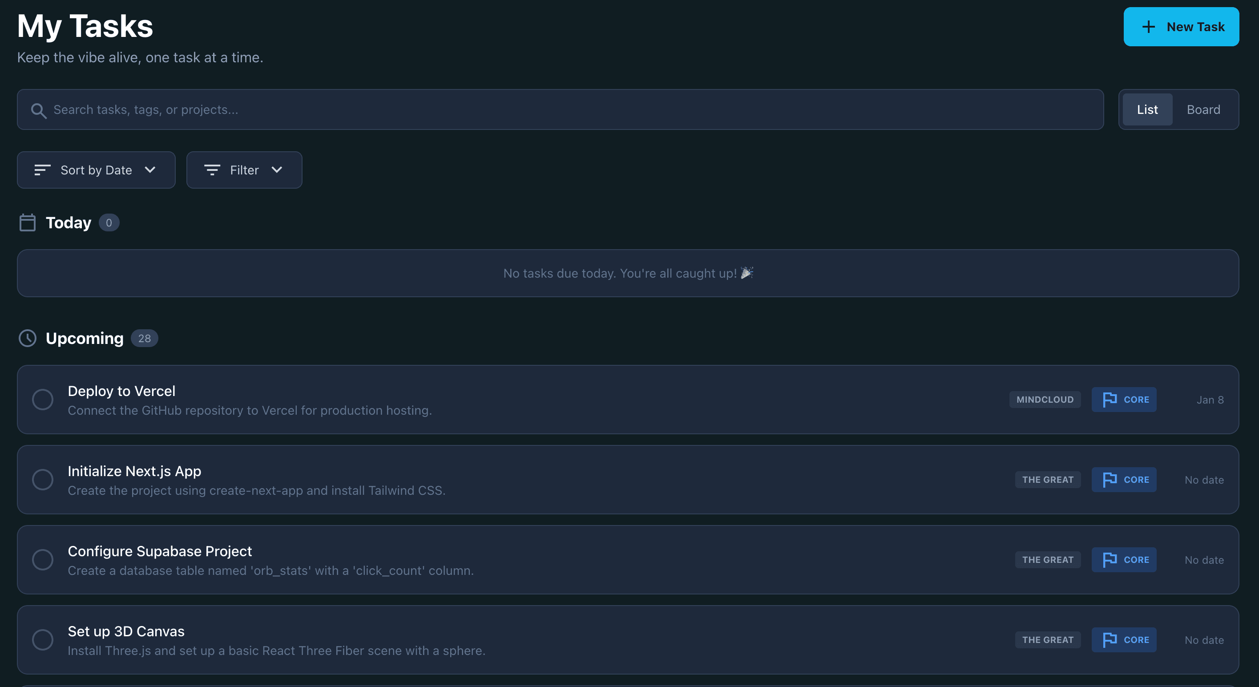Switch to the Board view tab
This screenshot has height=687, width=1259.
[1203, 109]
